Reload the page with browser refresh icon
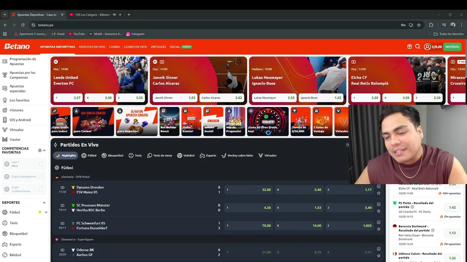This screenshot has height=262, width=467. [x=23, y=25]
